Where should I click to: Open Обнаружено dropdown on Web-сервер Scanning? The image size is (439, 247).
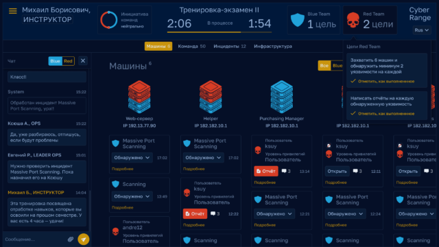132,197
